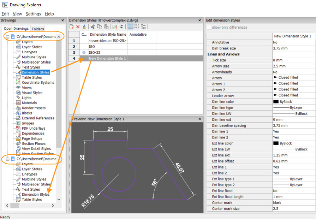Collapse the second drawing tree node
The image size is (316, 219).
[8, 159]
